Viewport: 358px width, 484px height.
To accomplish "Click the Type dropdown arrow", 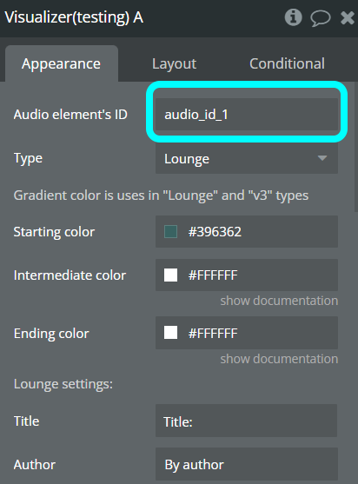I will tap(322, 158).
